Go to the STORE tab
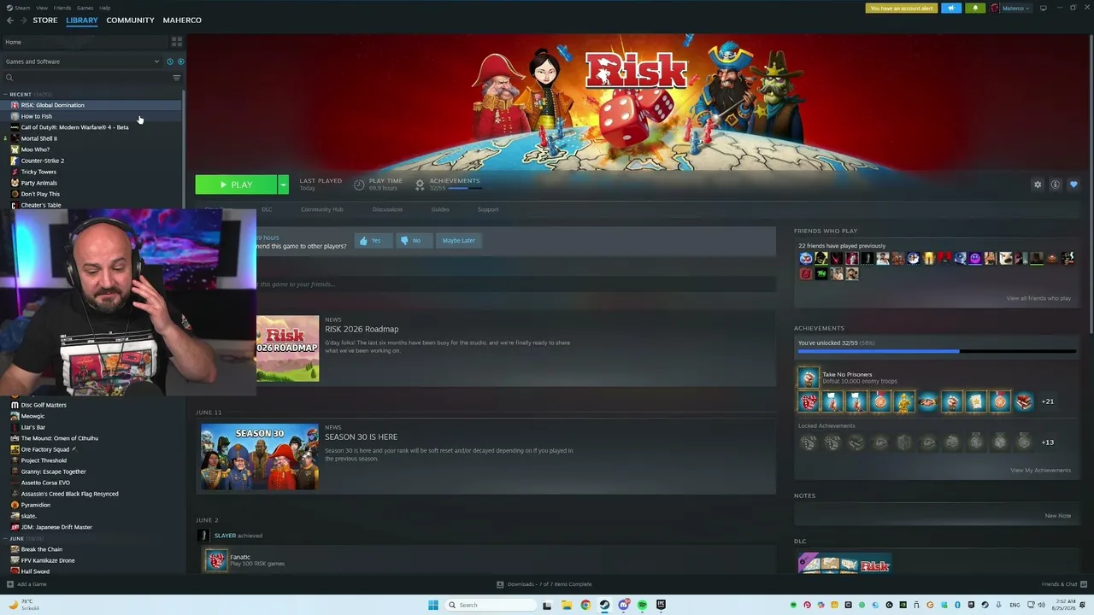Screen dimensions: 1094x615 click(x=45, y=20)
